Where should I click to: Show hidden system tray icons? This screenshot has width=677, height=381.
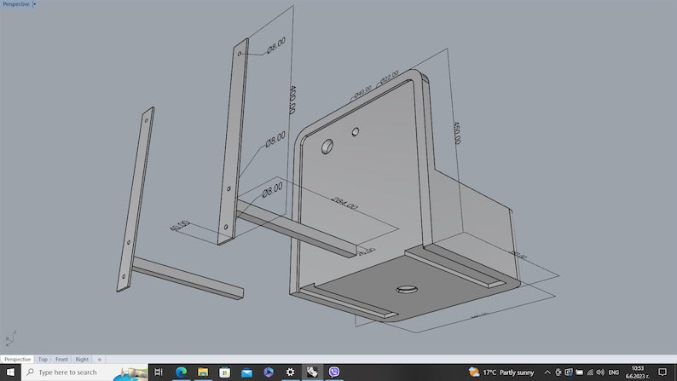547,372
